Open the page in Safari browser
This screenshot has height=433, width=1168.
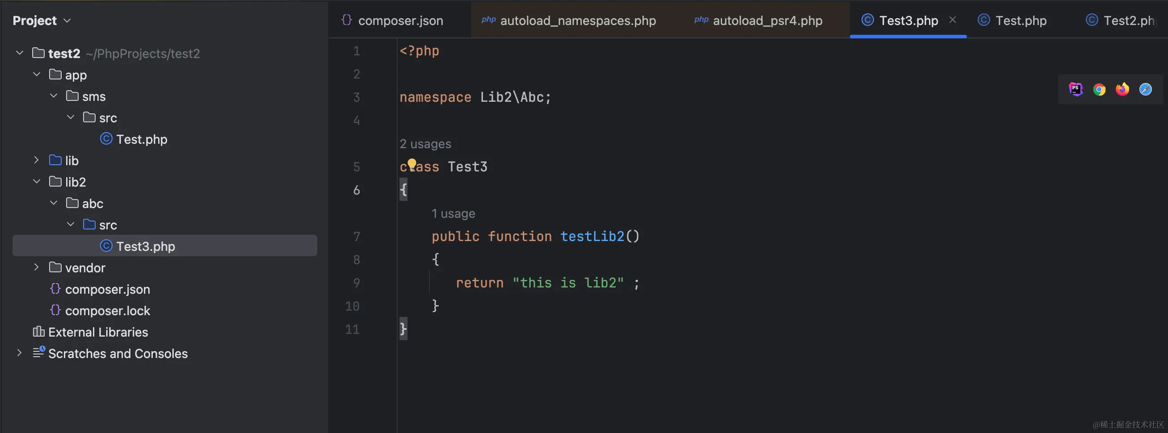click(1146, 89)
